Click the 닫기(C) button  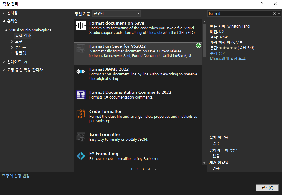267,188
